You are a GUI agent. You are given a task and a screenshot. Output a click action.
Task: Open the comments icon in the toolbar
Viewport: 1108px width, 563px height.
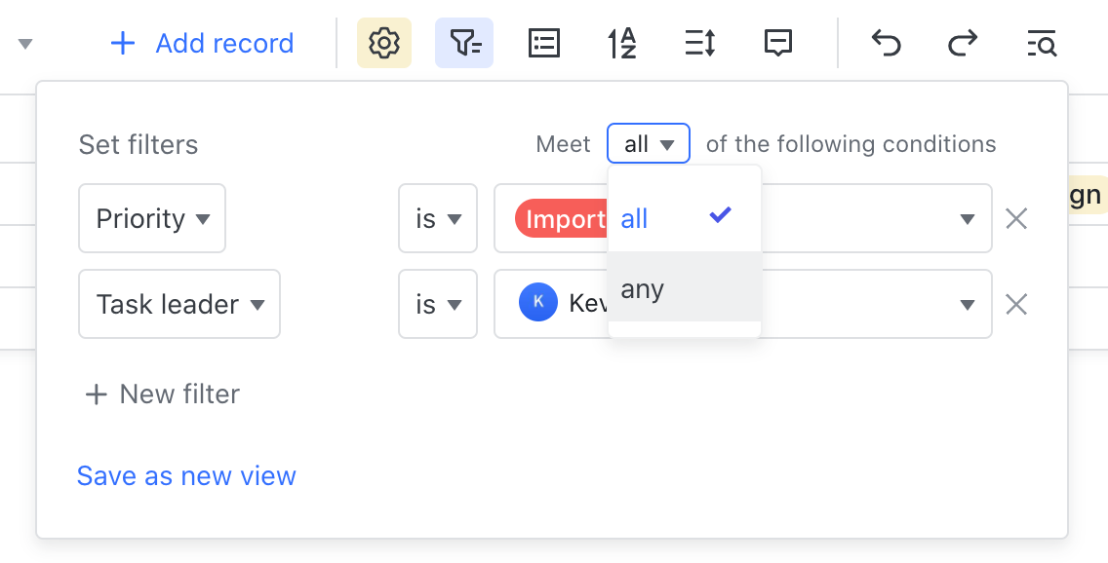(777, 43)
